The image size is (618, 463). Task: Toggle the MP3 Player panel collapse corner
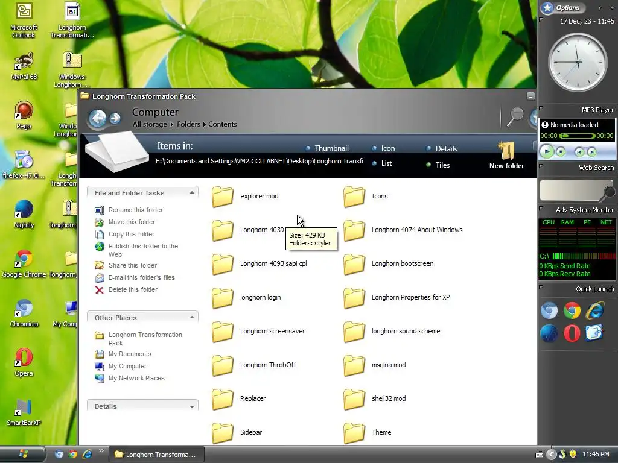(x=541, y=108)
